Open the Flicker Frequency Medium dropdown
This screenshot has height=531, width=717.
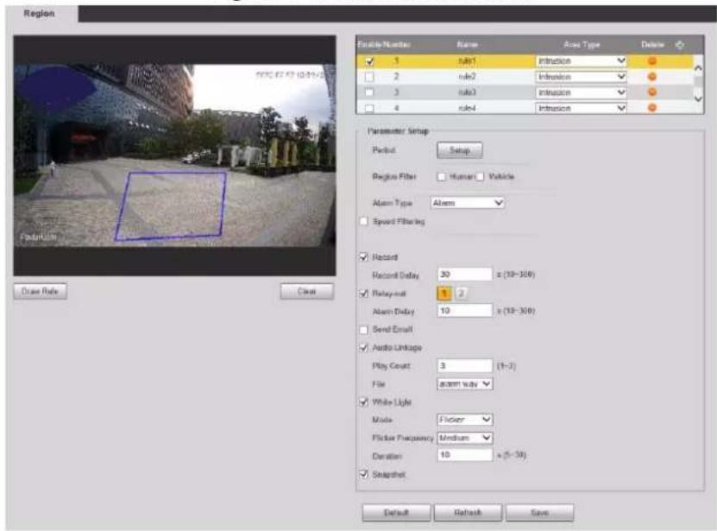pos(464,438)
